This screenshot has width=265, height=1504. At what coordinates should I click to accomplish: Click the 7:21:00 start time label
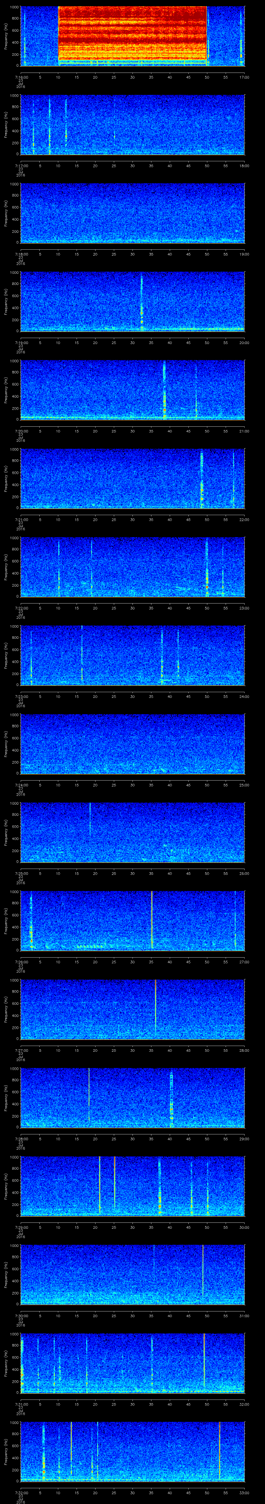point(21,520)
